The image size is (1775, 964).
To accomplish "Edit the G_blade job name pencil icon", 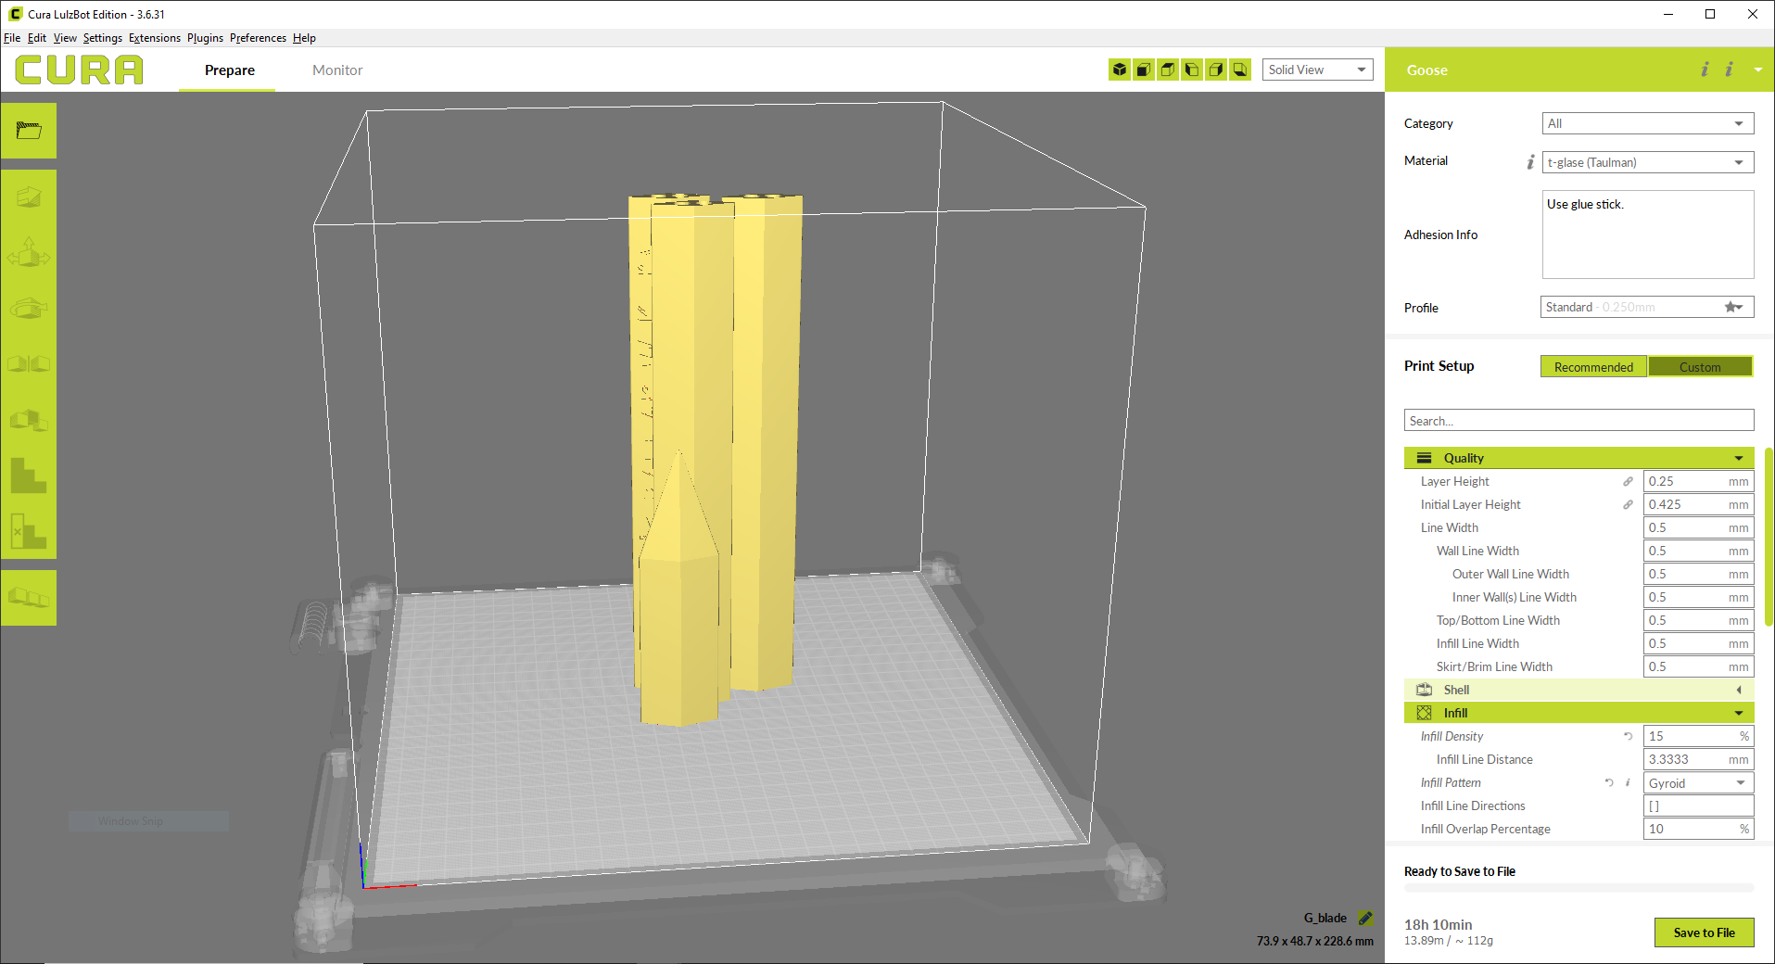I will [1365, 918].
